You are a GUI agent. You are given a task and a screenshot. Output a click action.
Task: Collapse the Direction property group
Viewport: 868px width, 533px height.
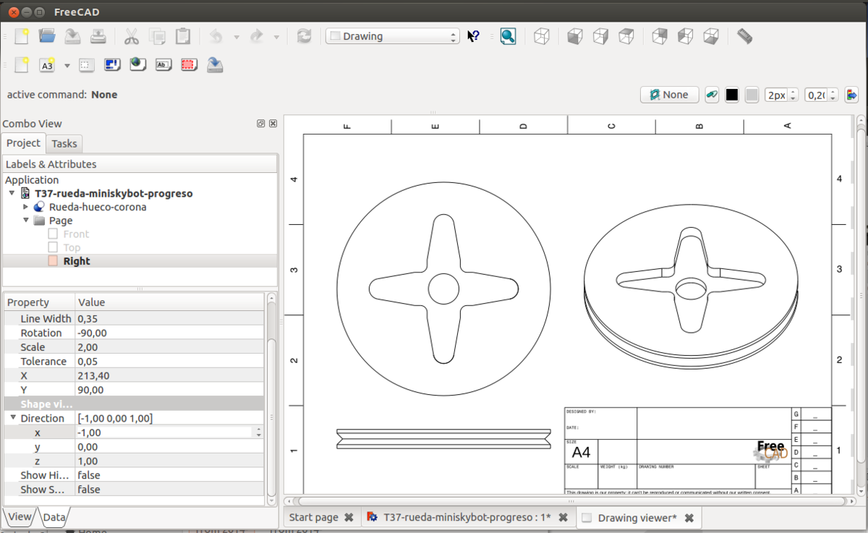click(x=13, y=418)
